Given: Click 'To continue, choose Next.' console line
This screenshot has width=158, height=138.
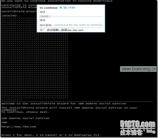Looking at the screenshot, I should [x=25, y=112].
